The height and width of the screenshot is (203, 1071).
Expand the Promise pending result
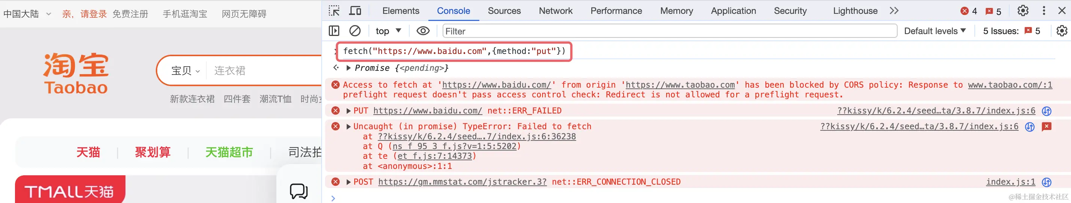coord(349,68)
